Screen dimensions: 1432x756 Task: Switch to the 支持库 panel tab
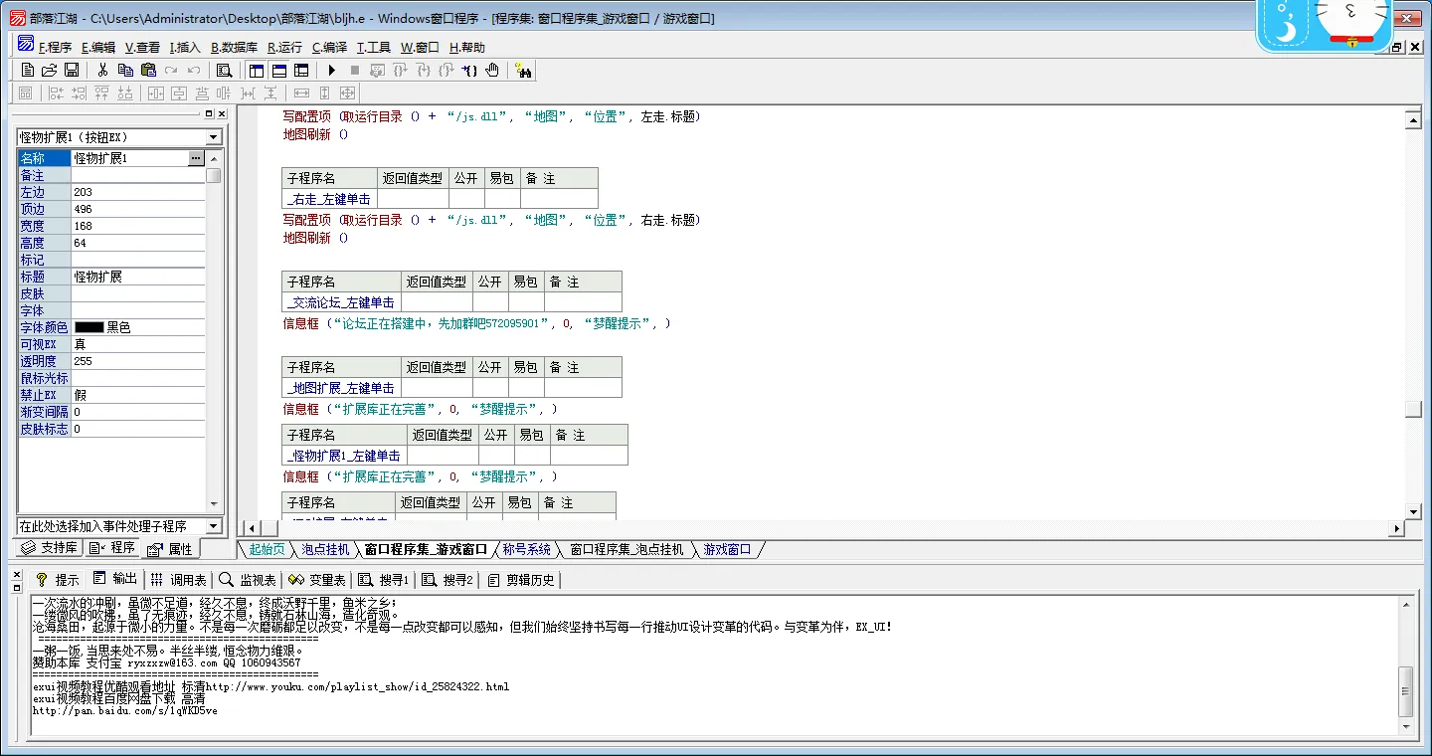[x=50, y=548]
